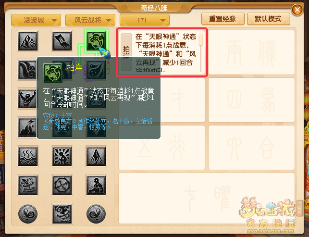
Task: Select the meditating monk skill icon
Action: tap(96, 185)
